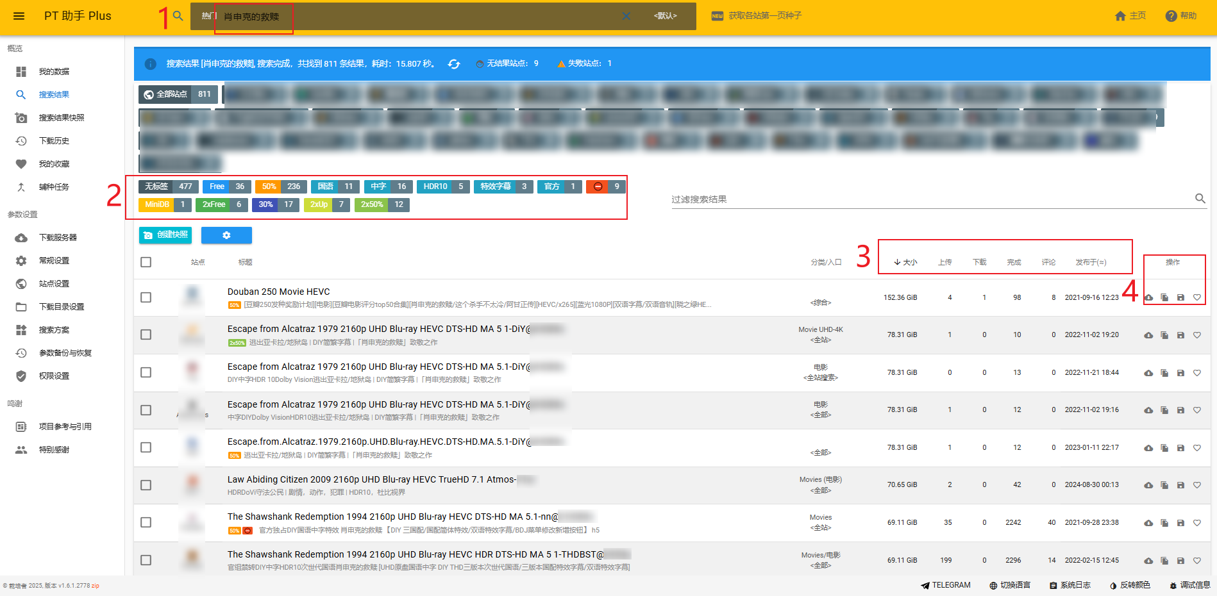Select the Law Abiding Citizen row checkbox
Screen dimensions: 1217x596
tap(146, 485)
